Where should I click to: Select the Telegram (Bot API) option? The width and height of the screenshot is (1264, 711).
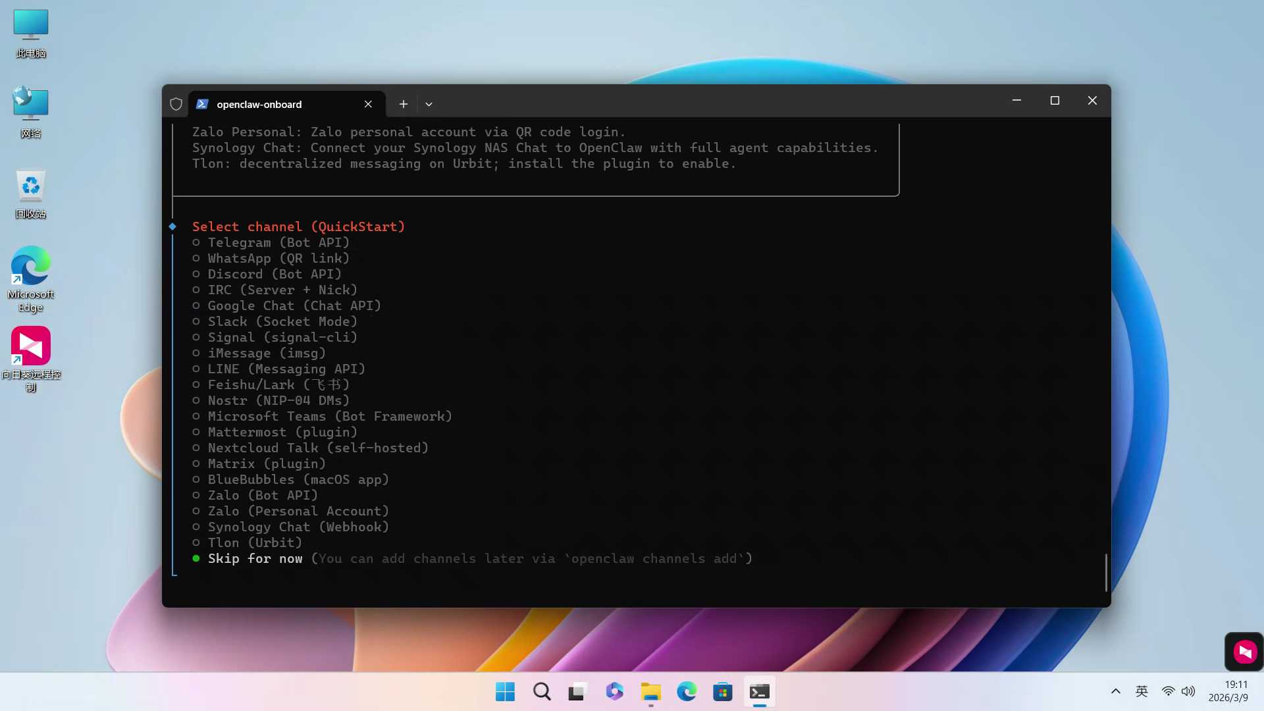278,242
